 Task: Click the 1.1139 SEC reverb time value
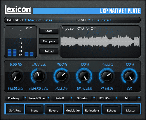[39, 64]
